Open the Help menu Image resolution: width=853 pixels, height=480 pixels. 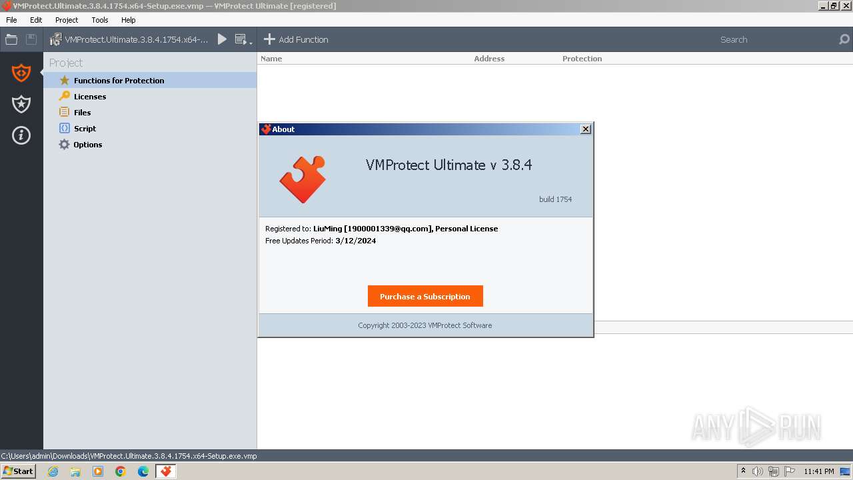pos(129,20)
